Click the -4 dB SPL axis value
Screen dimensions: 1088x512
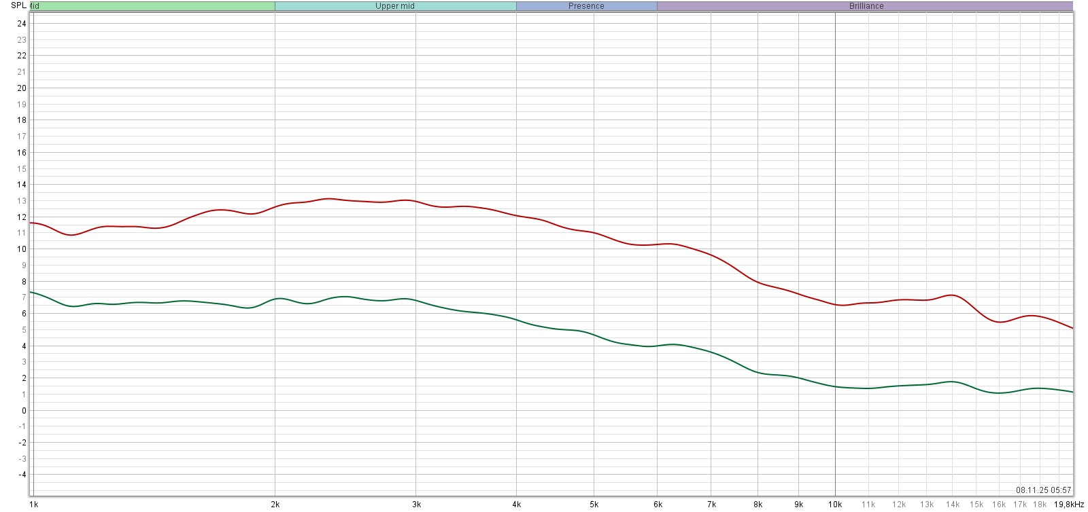tap(22, 475)
